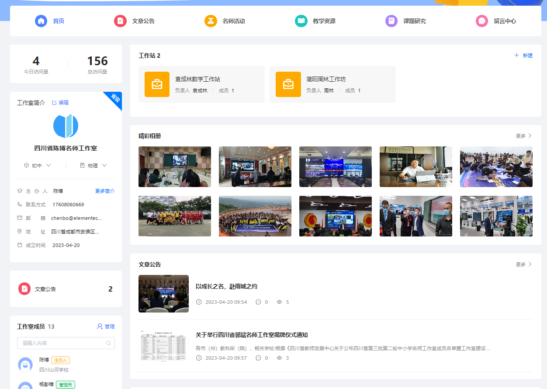
Task: Click the 编辑 link beside 工作室简介
Action: pyautogui.click(x=60, y=103)
